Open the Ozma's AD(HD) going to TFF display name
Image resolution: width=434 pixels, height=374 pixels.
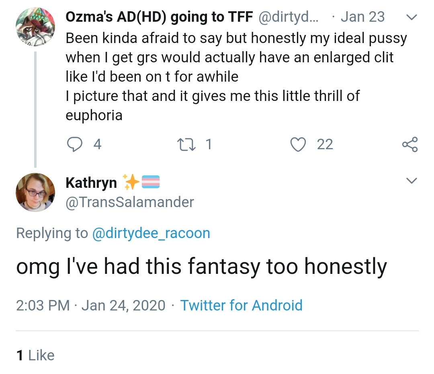pos(159,17)
